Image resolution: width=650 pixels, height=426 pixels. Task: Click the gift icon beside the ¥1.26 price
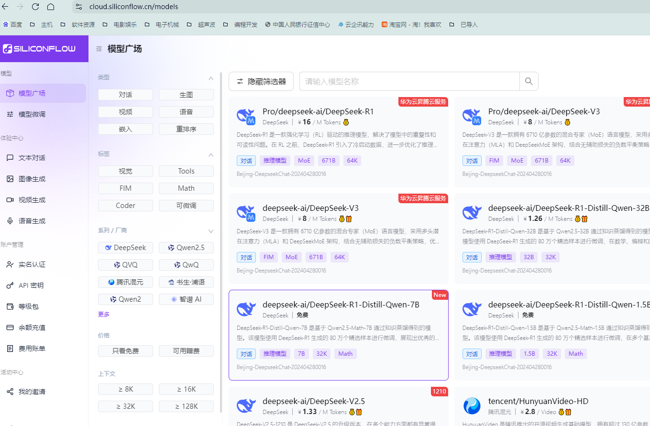pos(584,219)
